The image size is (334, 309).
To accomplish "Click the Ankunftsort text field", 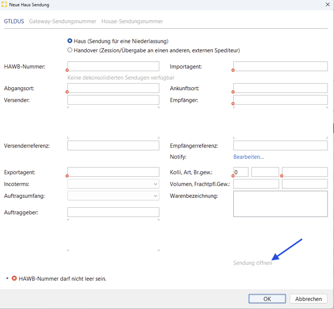I will pos(280,88).
